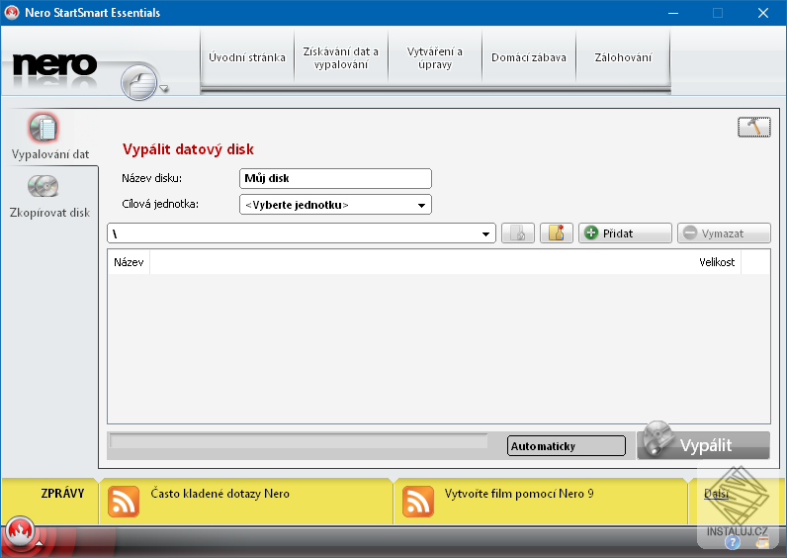Open the Vytváření a úpravy tab
Image resolution: width=787 pixels, height=558 pixels.
(x=435, y=57)
